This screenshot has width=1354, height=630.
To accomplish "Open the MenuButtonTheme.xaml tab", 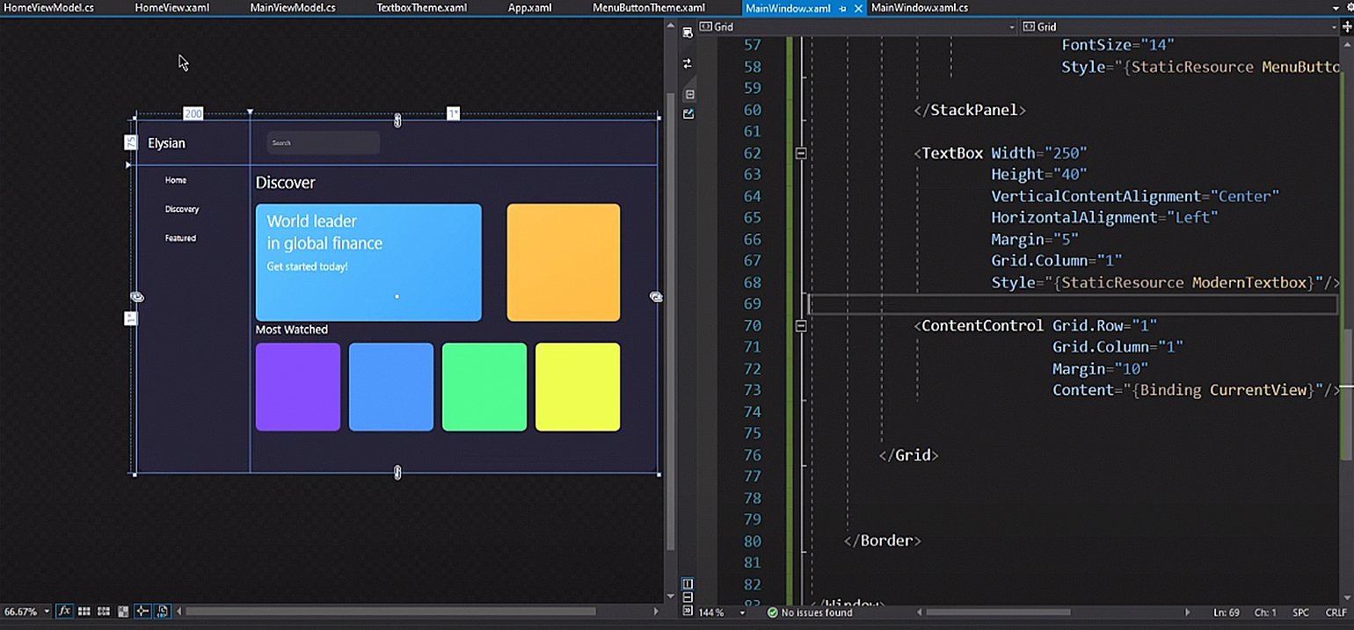I will [648, 8].
